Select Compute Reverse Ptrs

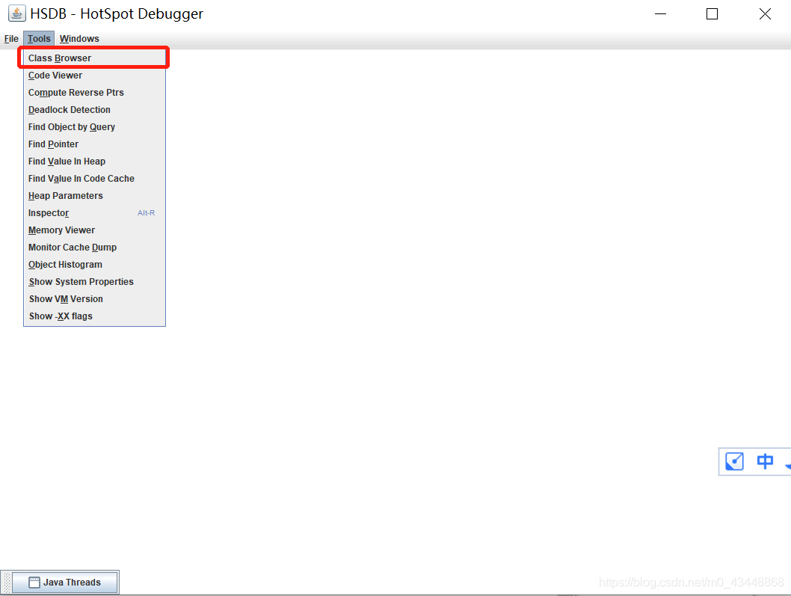[x=94, y=92]
